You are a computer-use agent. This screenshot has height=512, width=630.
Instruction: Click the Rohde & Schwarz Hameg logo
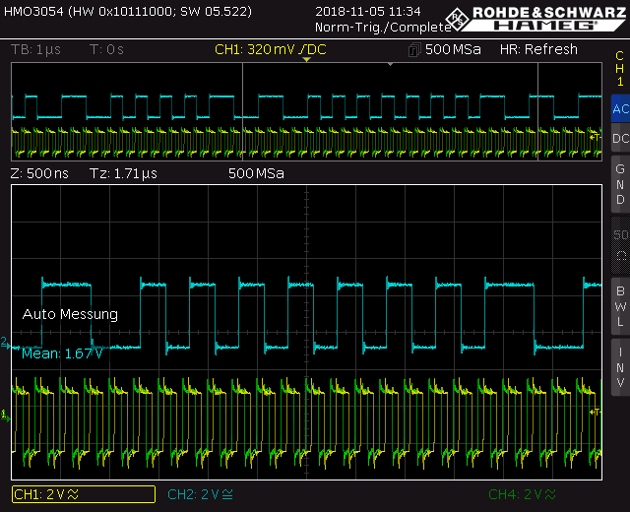(x=535, y=19)
